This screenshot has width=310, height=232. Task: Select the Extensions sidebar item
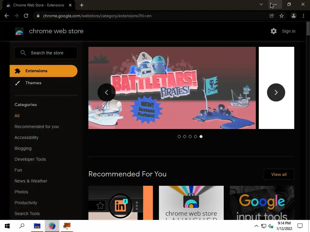(x=44, y=71)
